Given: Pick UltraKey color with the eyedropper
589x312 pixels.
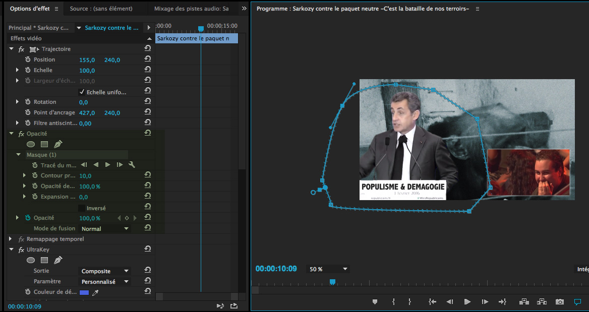Looking at the screenshot, I should tap(95, 292).
